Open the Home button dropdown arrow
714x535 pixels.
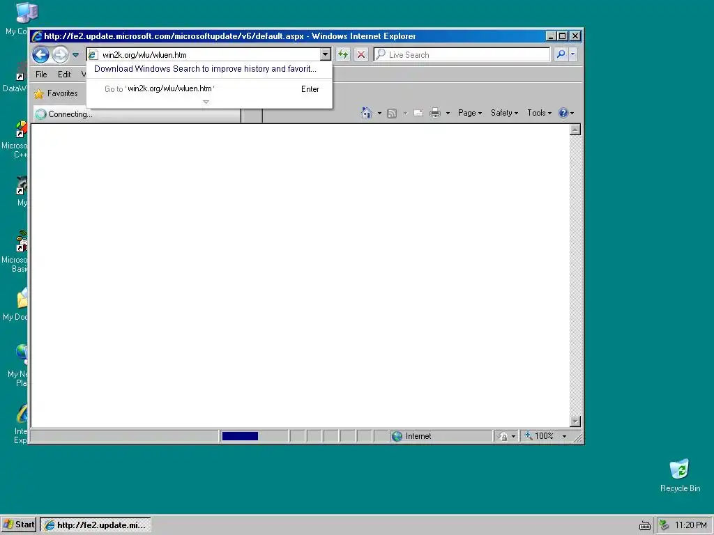point(379,114)
